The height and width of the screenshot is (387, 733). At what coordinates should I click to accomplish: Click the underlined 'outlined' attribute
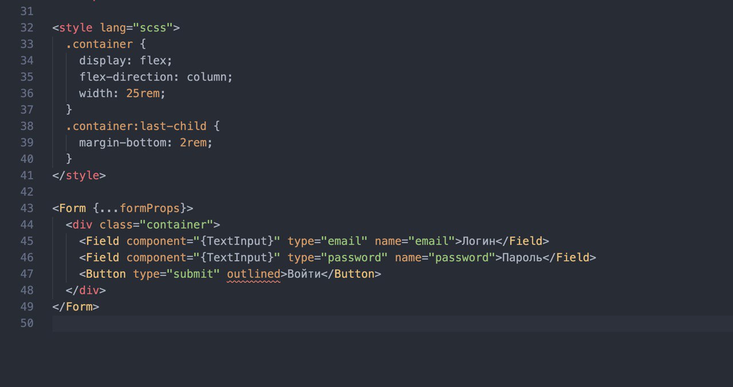(254, 274)
